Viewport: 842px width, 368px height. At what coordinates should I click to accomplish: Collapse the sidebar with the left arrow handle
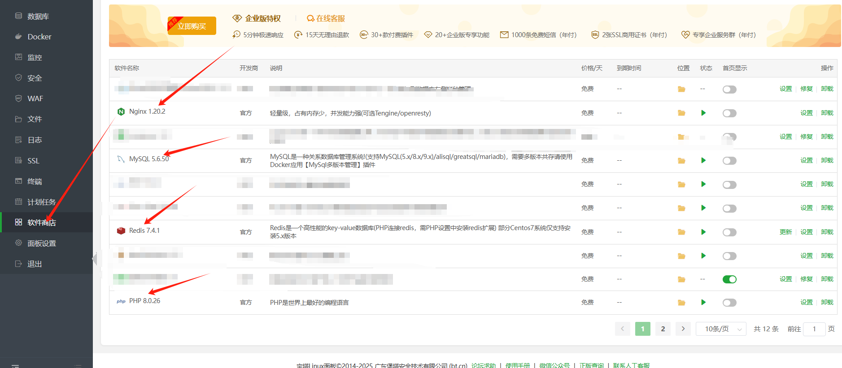pyautogui.click(x=95, y=259)
